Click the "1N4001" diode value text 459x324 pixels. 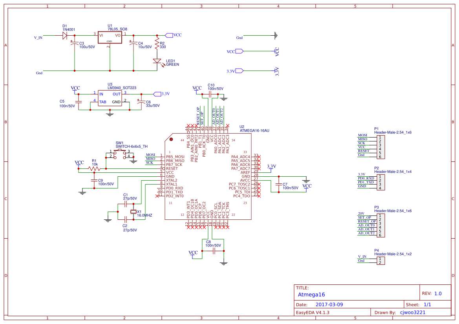tap(68, 29)
